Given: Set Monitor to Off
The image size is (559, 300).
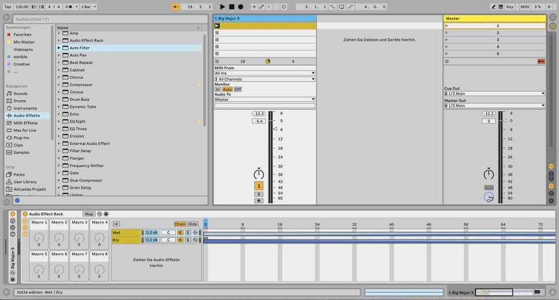Looking at the screenshot, I should click(238, 89).
